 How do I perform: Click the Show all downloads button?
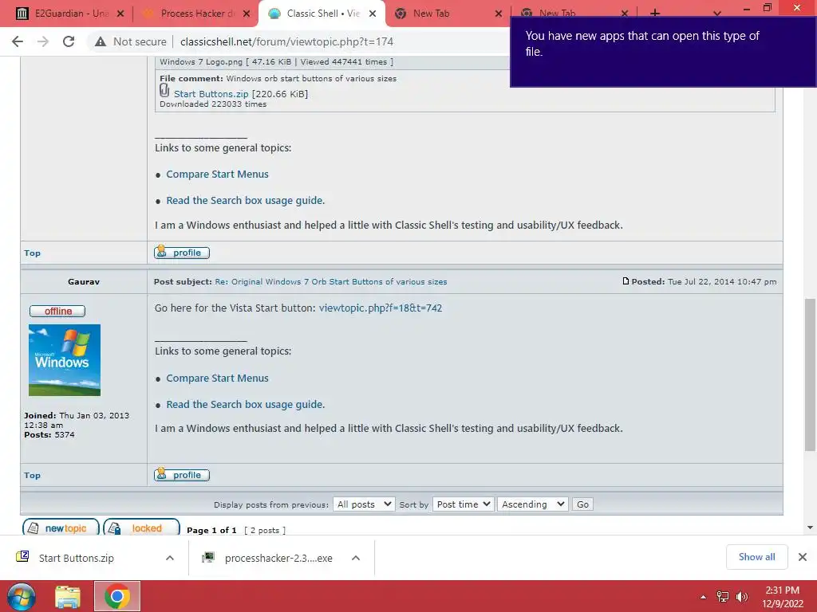[x=756, y=557]
